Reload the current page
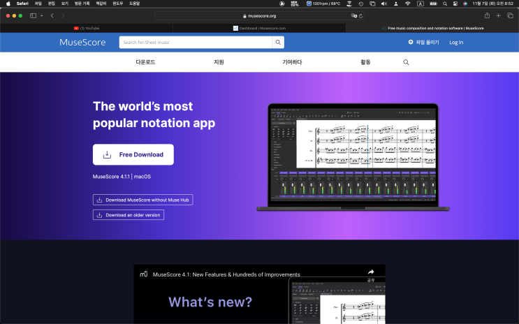Viewport: 519px width, 324px height. coord(360,15)
